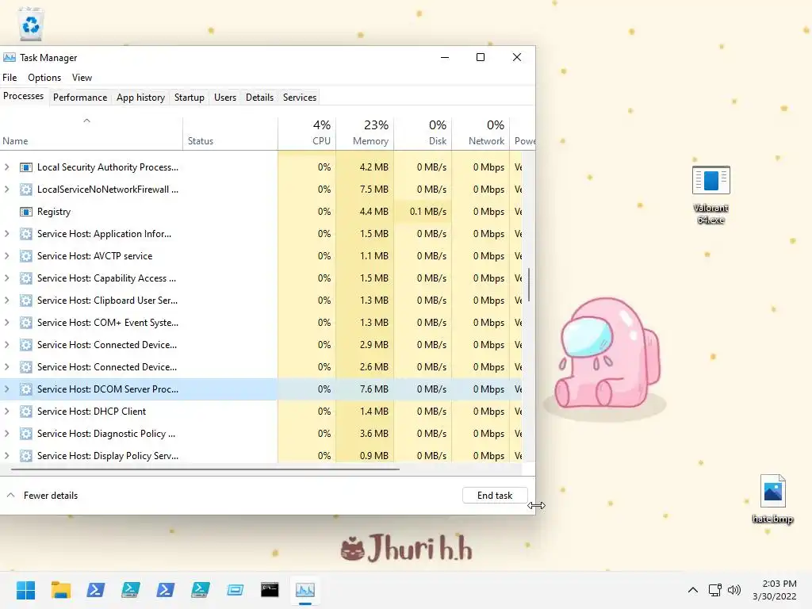Click the Service Host: Diagnostic Policy icon
The width and height of the screenshot is (812, 609).
(26, 434)
